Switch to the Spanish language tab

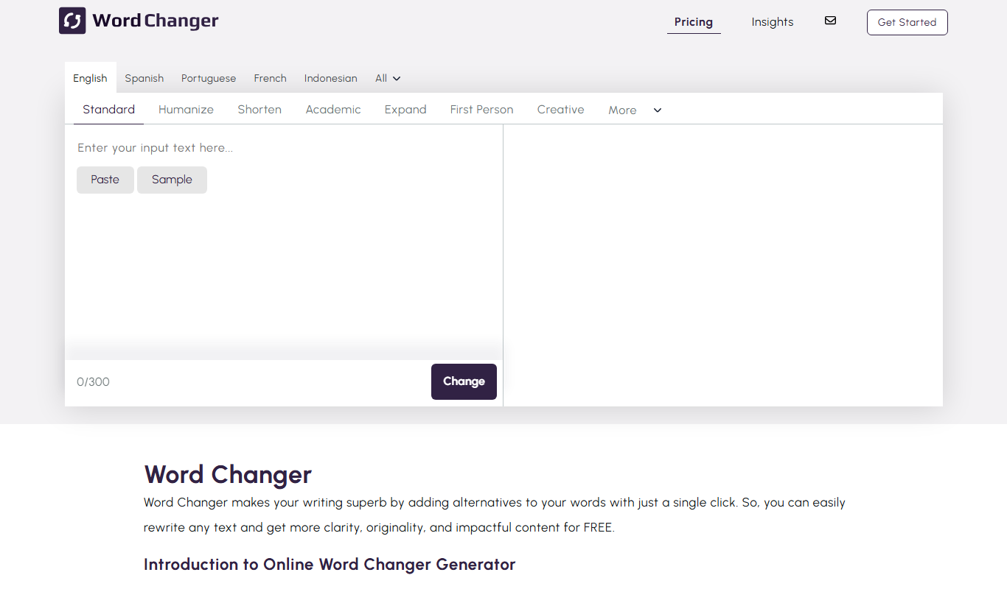coord(144,78)
